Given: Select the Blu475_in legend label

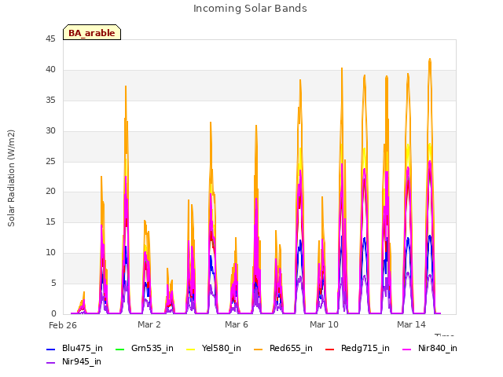Looking at the screenshot, I should coord(83,349).
